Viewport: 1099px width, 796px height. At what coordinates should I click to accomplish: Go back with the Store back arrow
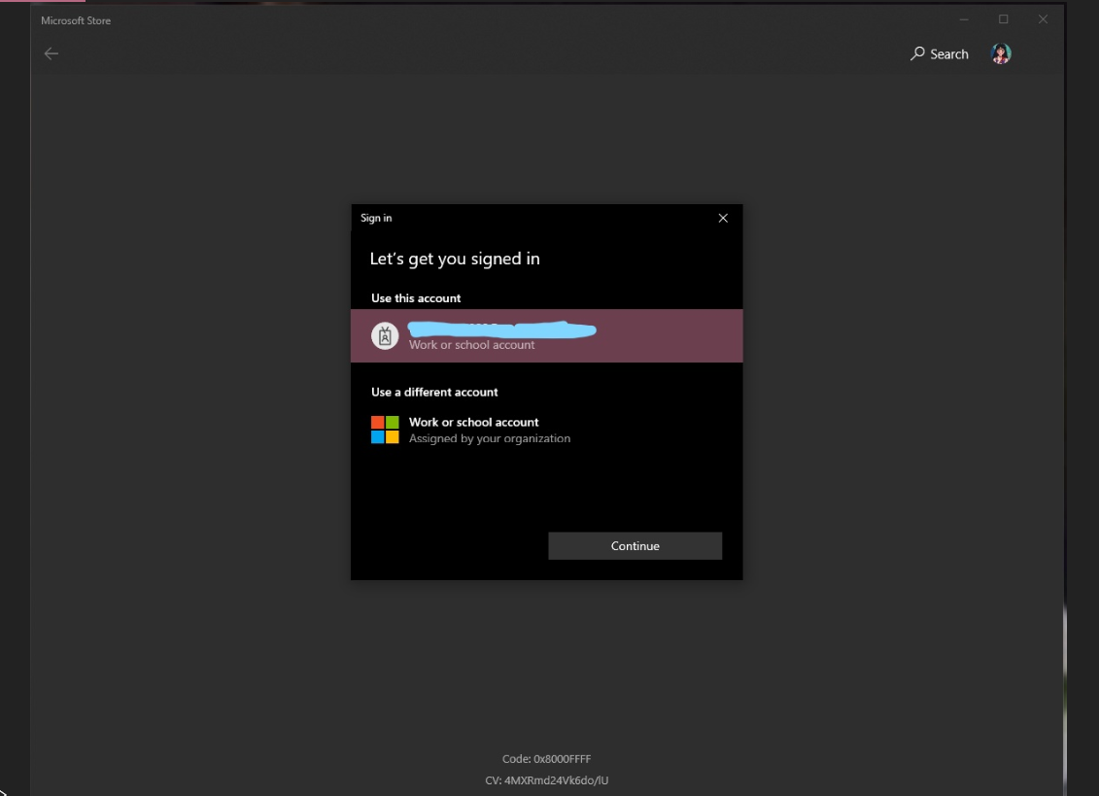click(x=52, y=54)
